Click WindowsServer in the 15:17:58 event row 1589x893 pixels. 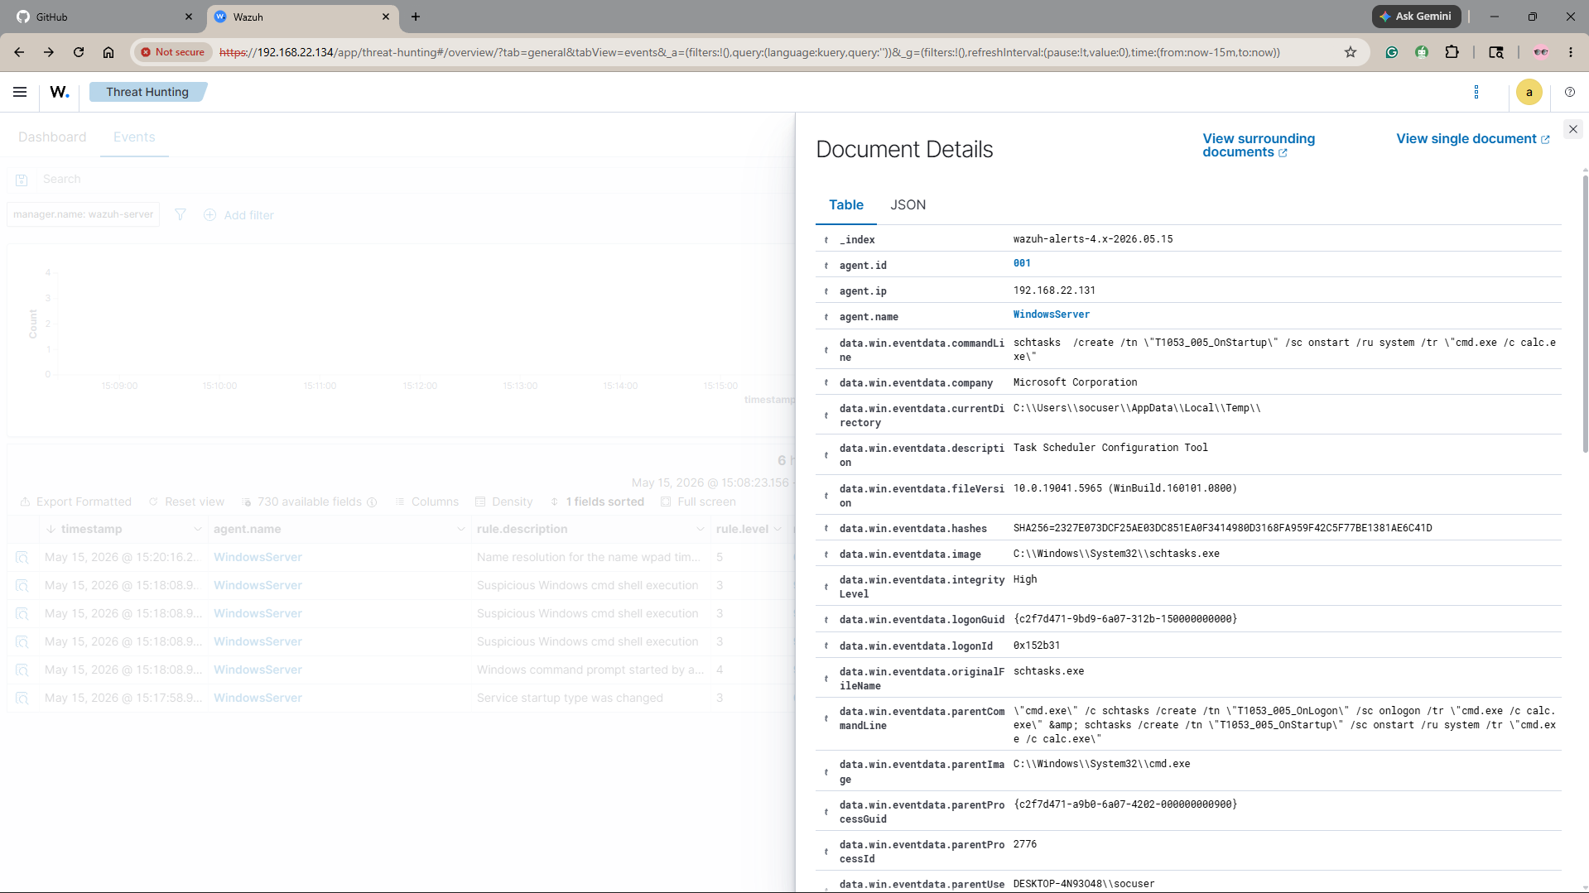coord(258,698)
